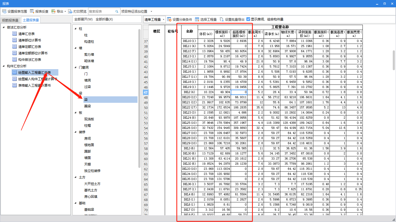Select 天棚 in component tree
Viewport: 396px width, 222px height.
[88, 164]
